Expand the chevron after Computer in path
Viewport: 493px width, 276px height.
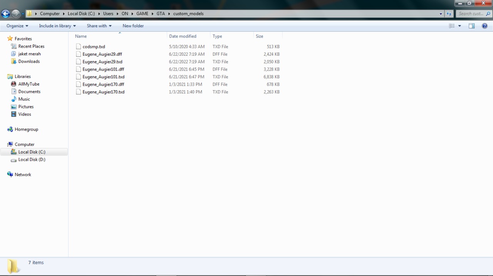point(64,13)
